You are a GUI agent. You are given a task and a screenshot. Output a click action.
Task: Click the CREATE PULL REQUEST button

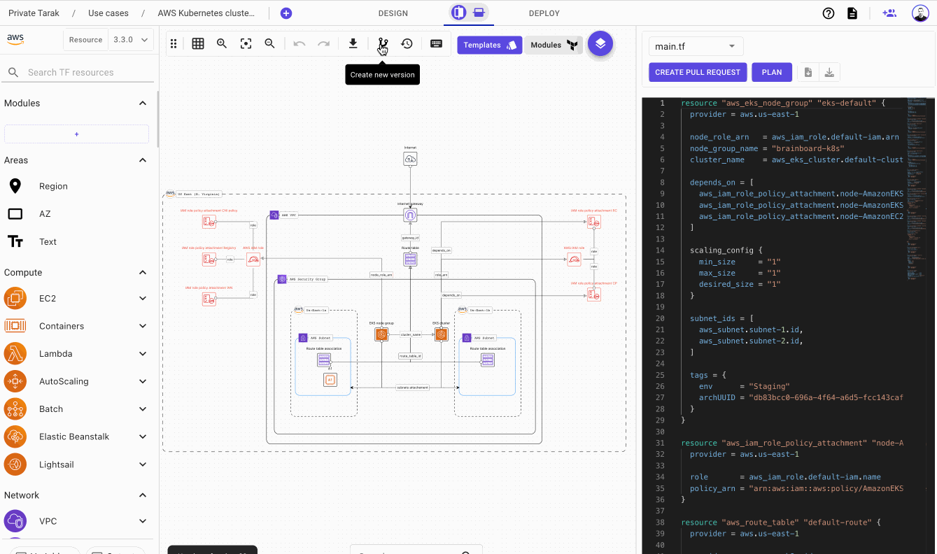pyautogui.click(x=698, y=72)
